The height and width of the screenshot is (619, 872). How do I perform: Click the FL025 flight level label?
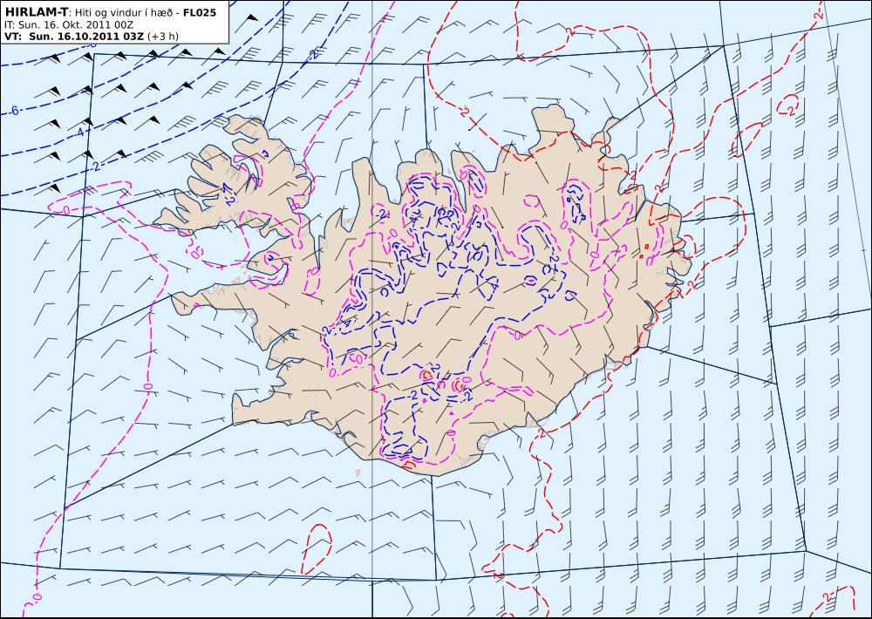pyautogui.click(x=200, y=12)
